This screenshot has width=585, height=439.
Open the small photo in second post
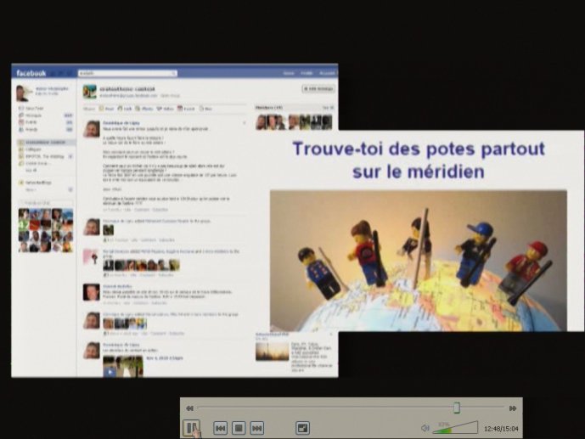pos(108,230)
